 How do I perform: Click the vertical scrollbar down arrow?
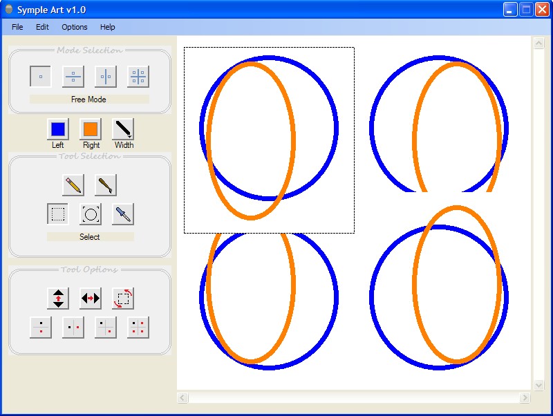[x=538, y=385]
